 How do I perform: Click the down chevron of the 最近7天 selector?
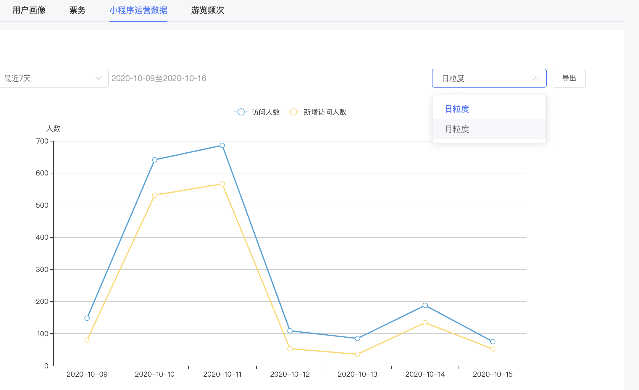(x=99, y=78)
